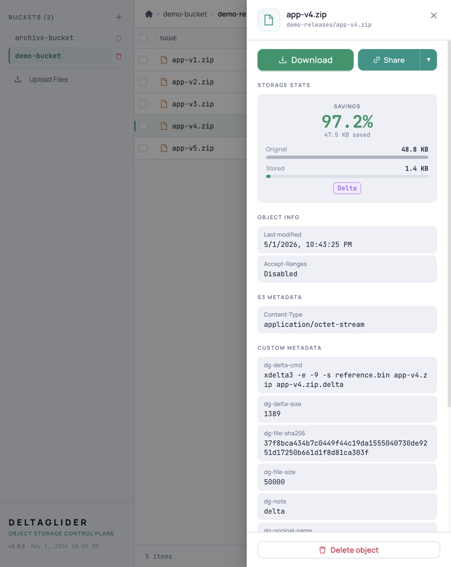This screenshot has width=451, height=567.
Task: Click the 47.5 KB saved text
Action: click(347, 135)
